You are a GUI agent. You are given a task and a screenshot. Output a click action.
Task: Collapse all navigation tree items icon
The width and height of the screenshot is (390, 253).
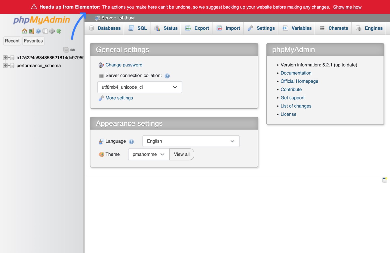tap(66, 50)
